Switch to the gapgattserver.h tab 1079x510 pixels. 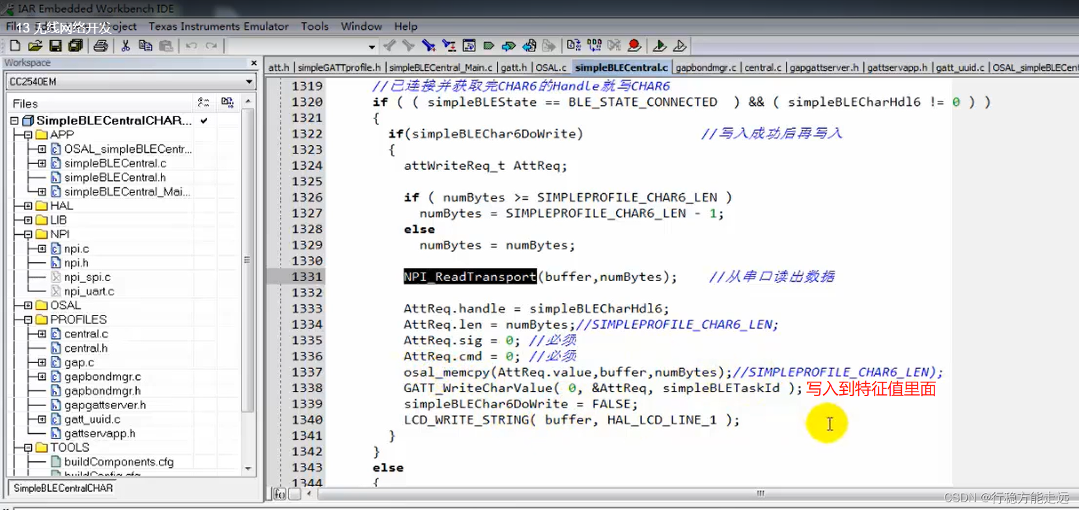824,67
